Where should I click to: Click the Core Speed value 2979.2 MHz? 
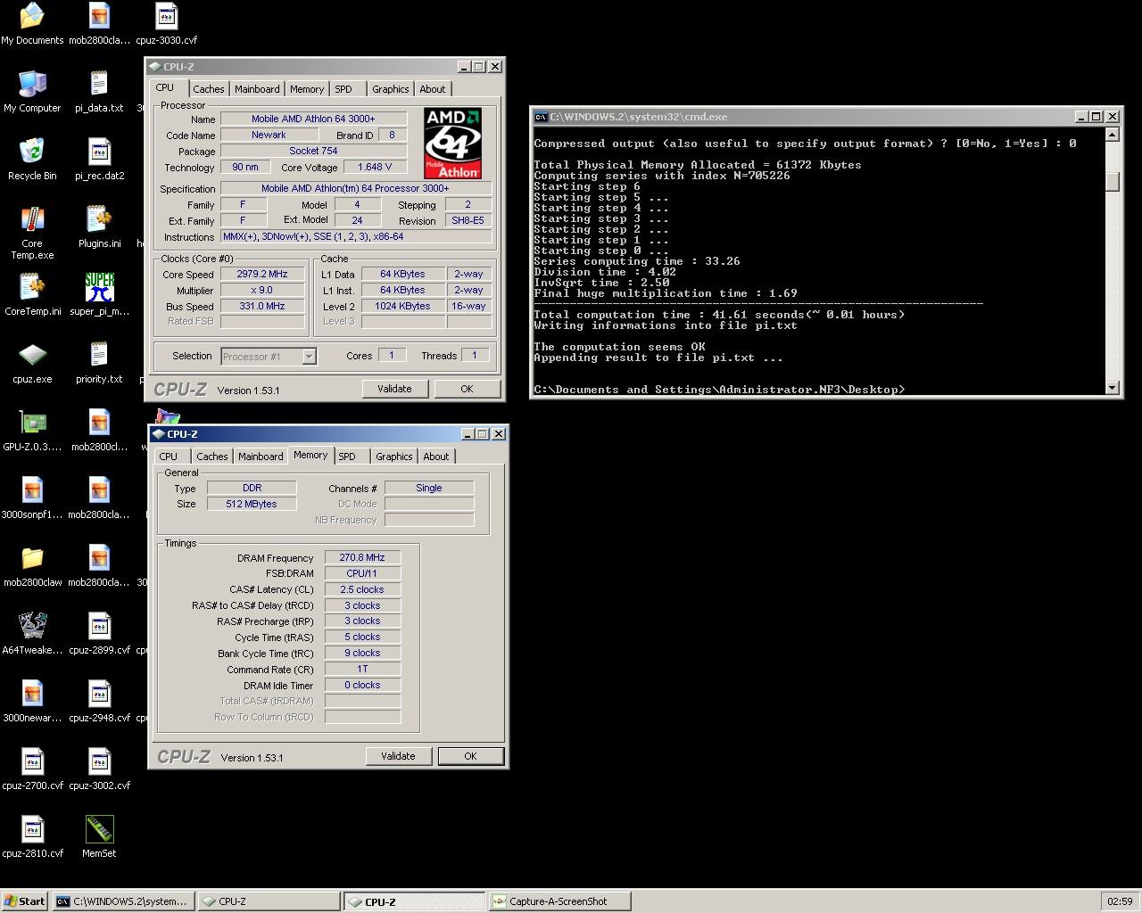click(262, 275)
